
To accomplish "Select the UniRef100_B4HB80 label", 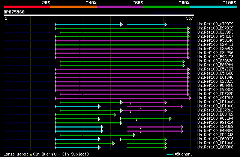I will 215,131.
